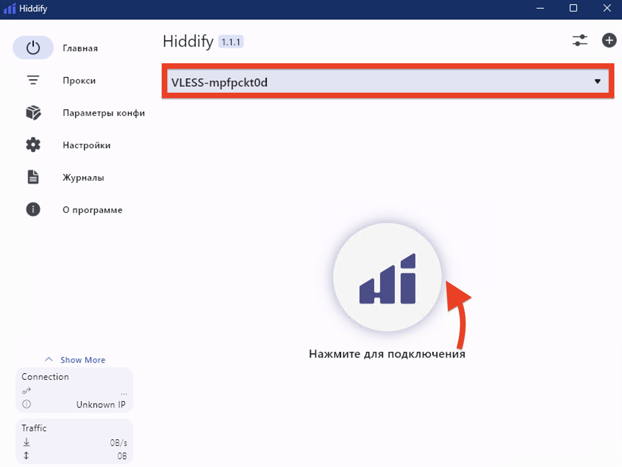The image size is (622, 467).
Task: Go to Главная menu item
Action: pyautogui.click(x=80, y=48)
